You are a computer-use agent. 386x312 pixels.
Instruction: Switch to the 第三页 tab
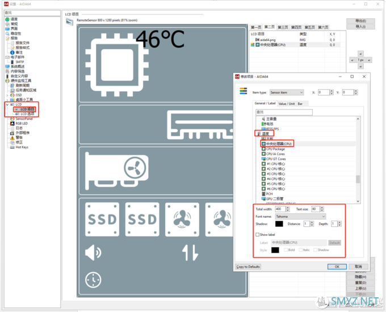tap(283, 27)
